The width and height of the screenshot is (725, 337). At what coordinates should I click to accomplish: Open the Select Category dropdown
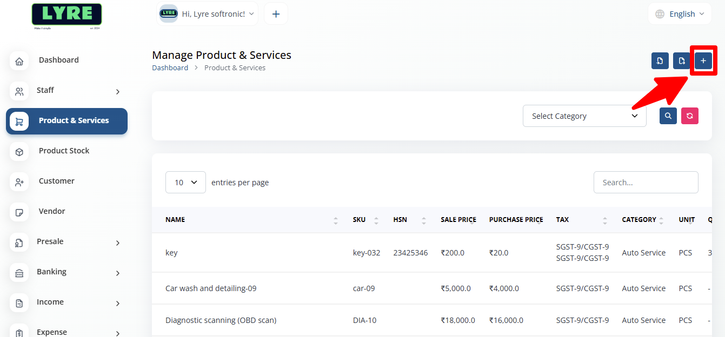(584, 116)
